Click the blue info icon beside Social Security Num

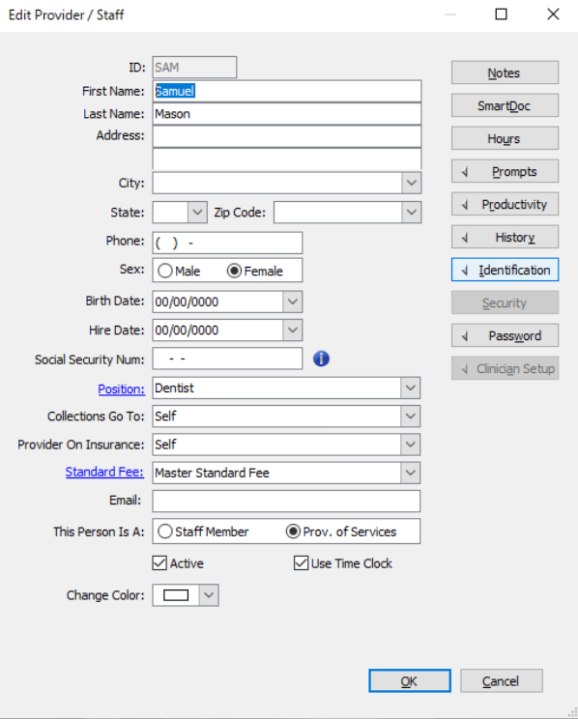[x=321, y=359]
